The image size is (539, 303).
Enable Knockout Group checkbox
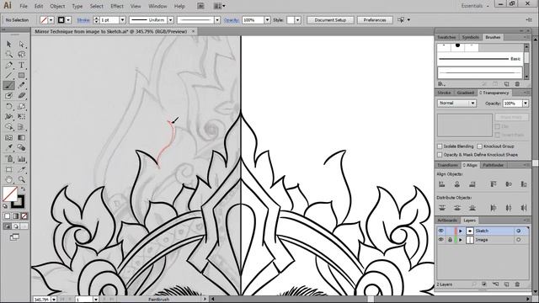pyautogui.click(x=479, y=146)
